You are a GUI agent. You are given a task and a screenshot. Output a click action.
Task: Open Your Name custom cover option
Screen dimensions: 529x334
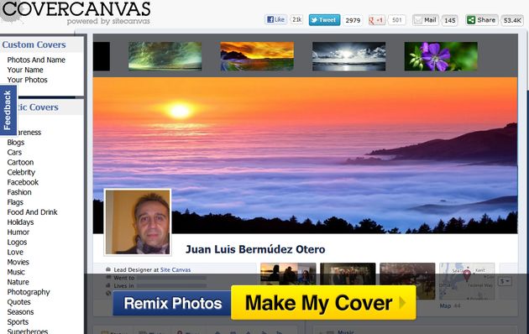pos(25,70)
